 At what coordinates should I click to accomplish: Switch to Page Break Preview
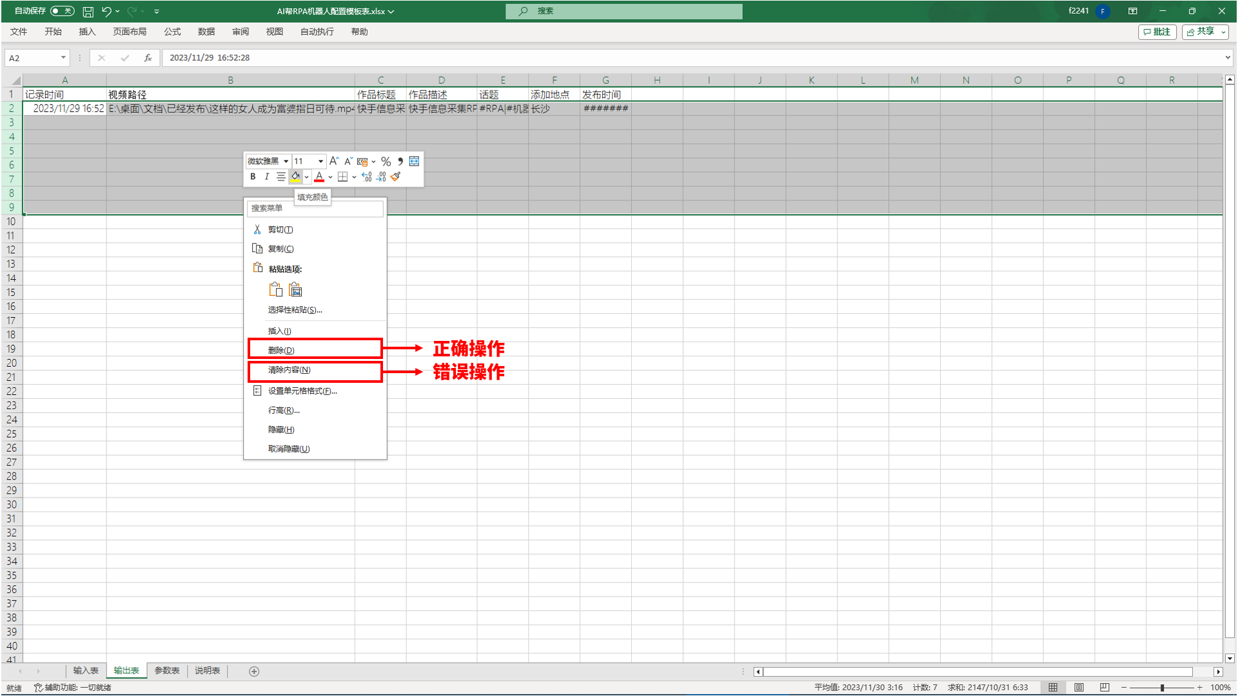[x=1105, y=688]
